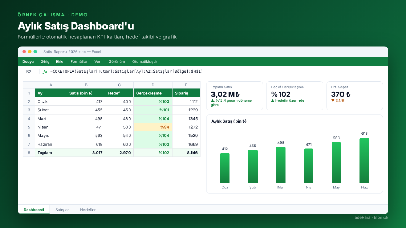Select row 1 header
Image resolution: width=406 pixels, height=228 pixels.
point(29,93)
